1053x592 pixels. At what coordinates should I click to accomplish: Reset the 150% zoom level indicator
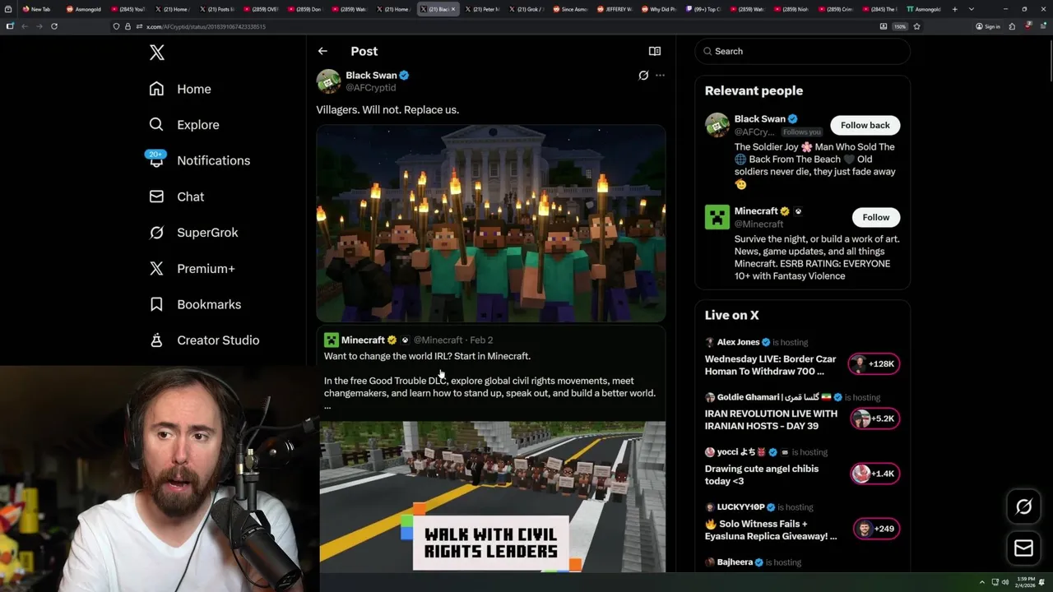(x=900, y=26)
